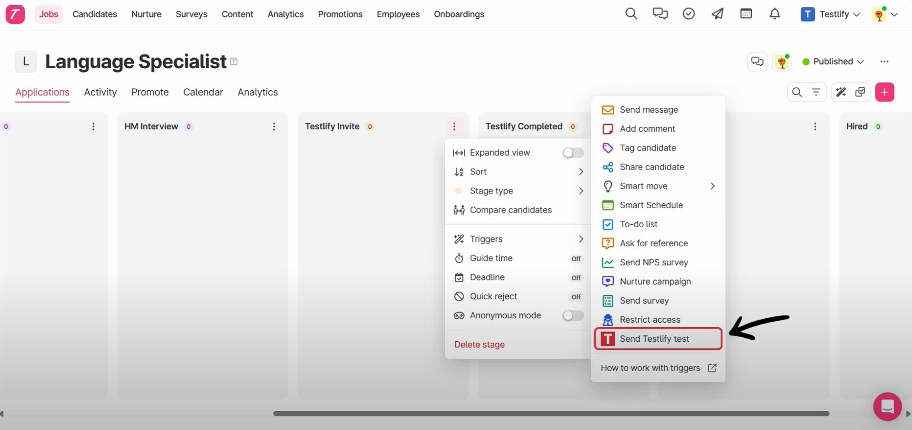Select To-do list trigger

pyautogui.click(x=659, y=224)
